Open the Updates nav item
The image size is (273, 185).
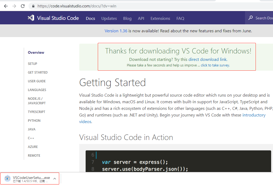[109, 18]
